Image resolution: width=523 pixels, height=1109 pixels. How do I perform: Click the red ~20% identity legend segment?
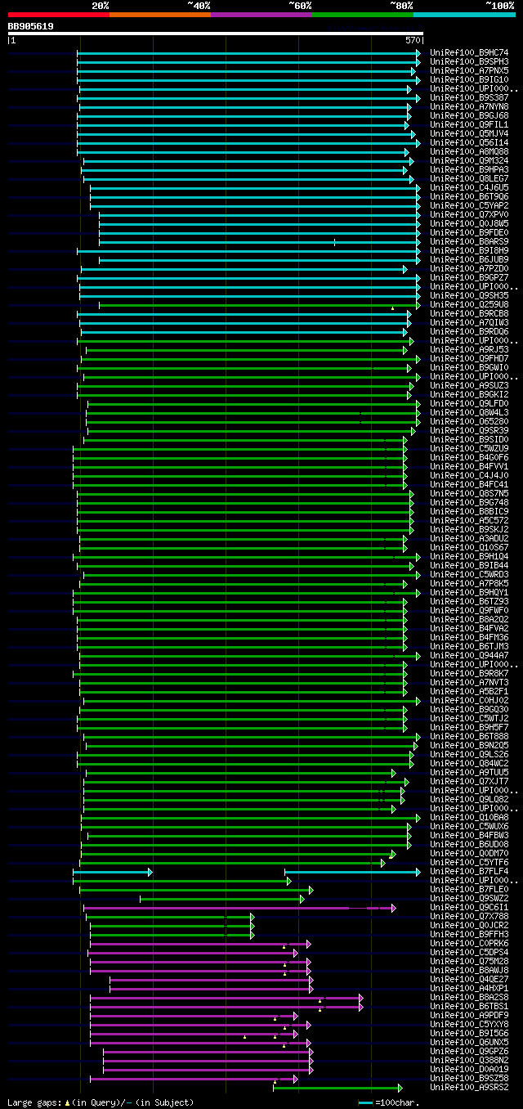tap(58, 15)
